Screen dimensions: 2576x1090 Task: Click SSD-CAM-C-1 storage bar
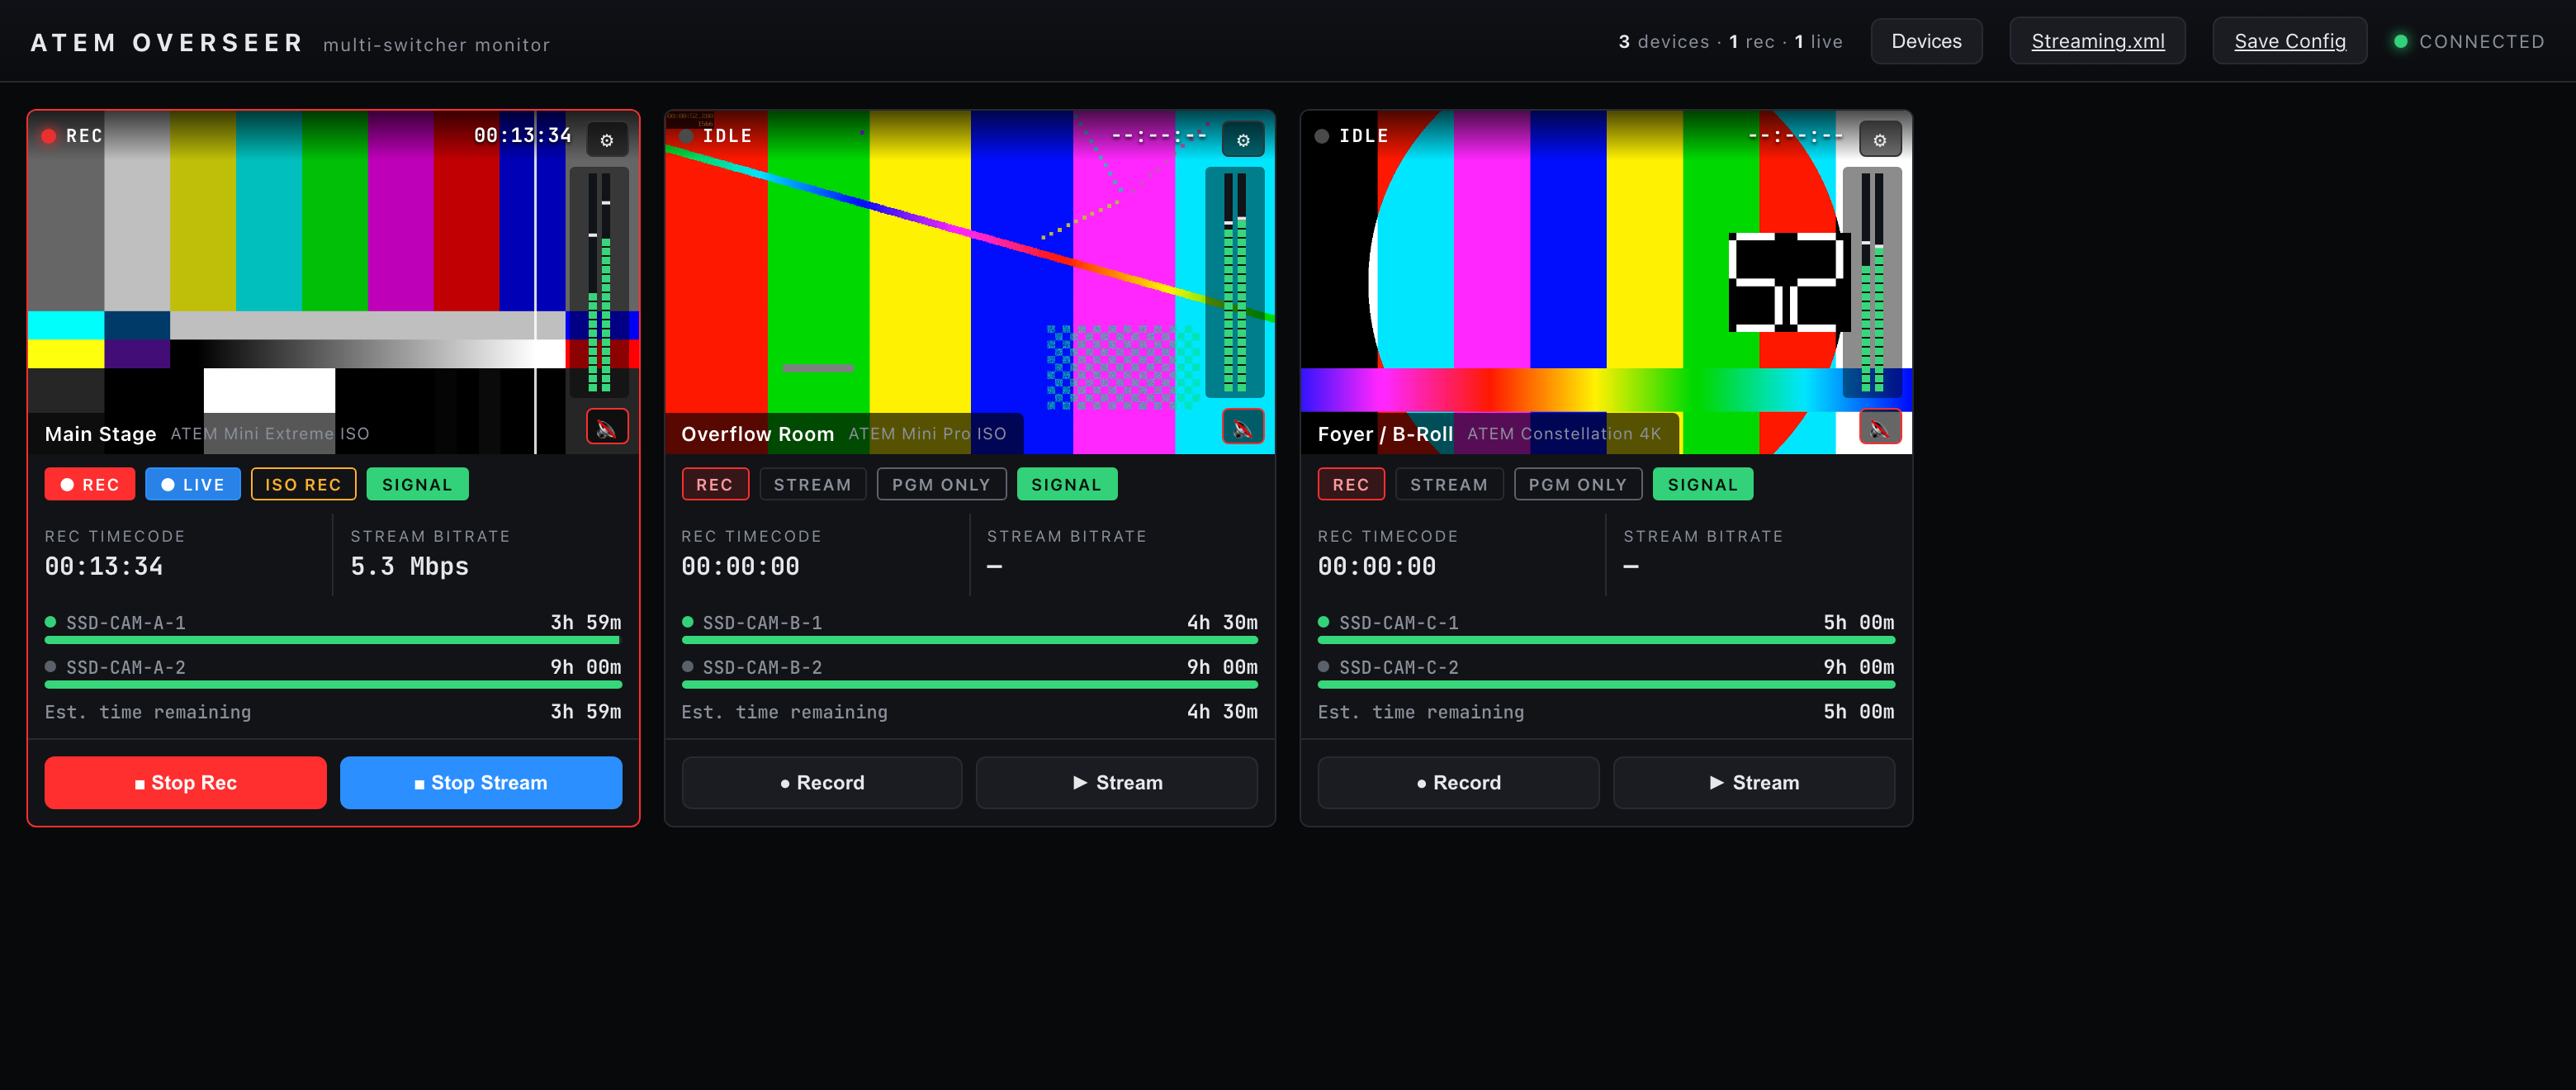(x=1606, y=639)
